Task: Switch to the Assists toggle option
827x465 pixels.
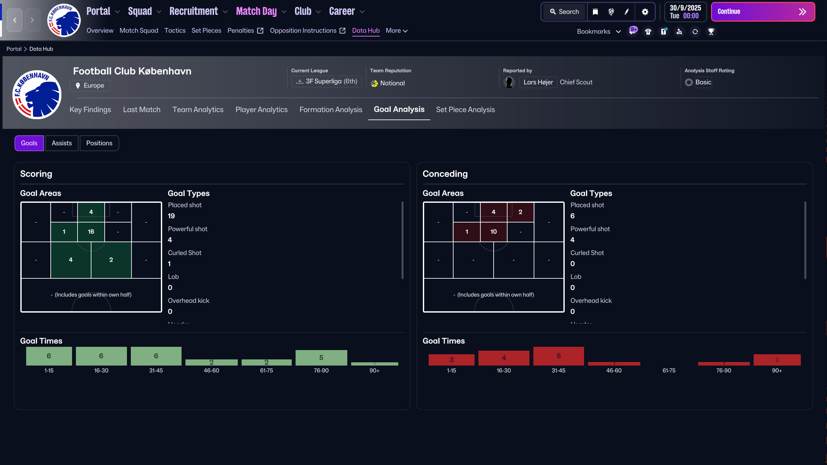Action: point(61,143)
